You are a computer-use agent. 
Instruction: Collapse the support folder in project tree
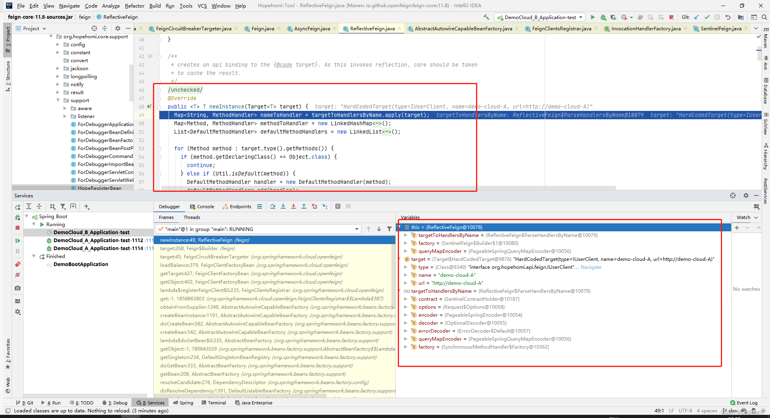tap(58, 101)
